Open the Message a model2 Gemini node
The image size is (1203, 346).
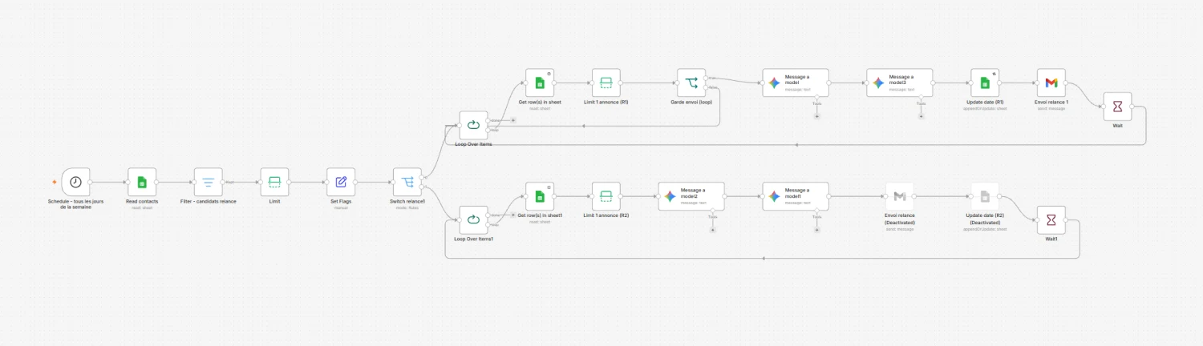click(691, 196)
